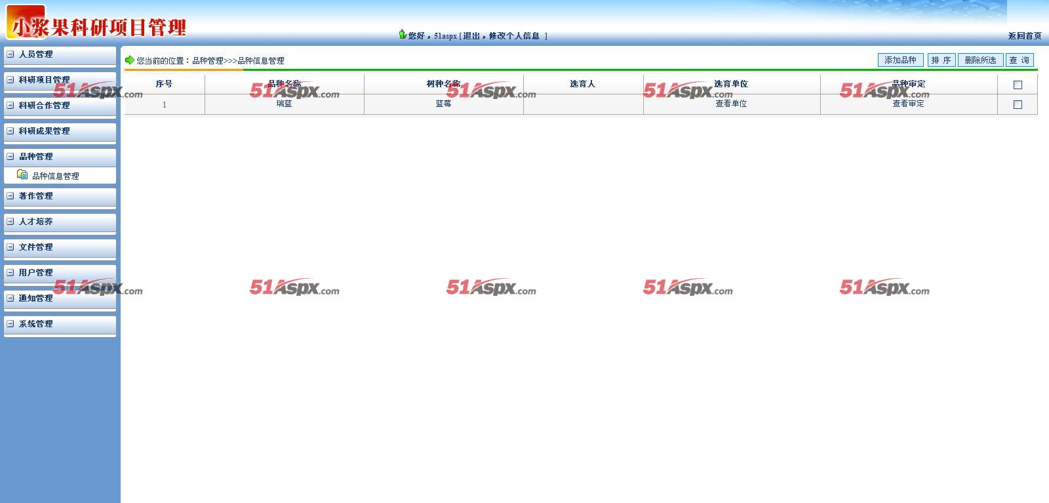Click the 品种审定 column header

(908, 84)
